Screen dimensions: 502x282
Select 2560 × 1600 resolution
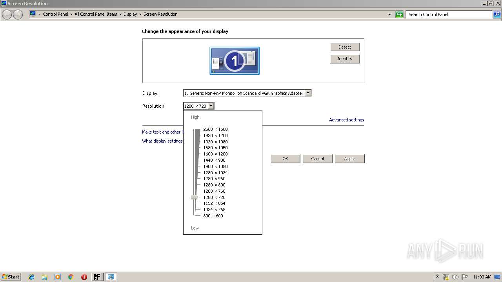215,129
